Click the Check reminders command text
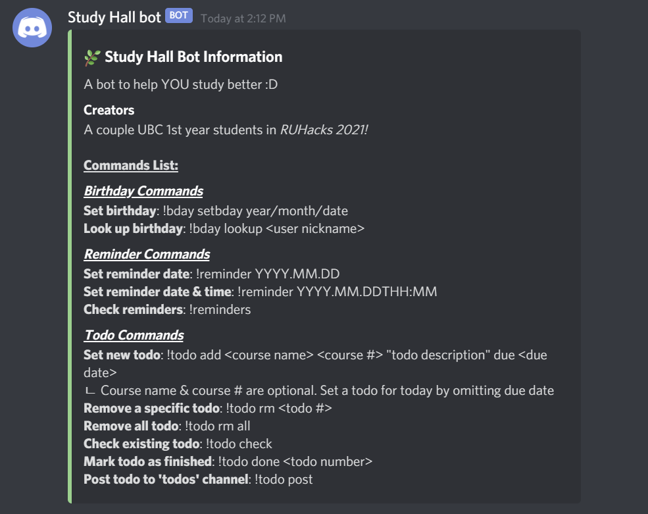The width and height of the screenshot is (648, 514). coord(166,309)
